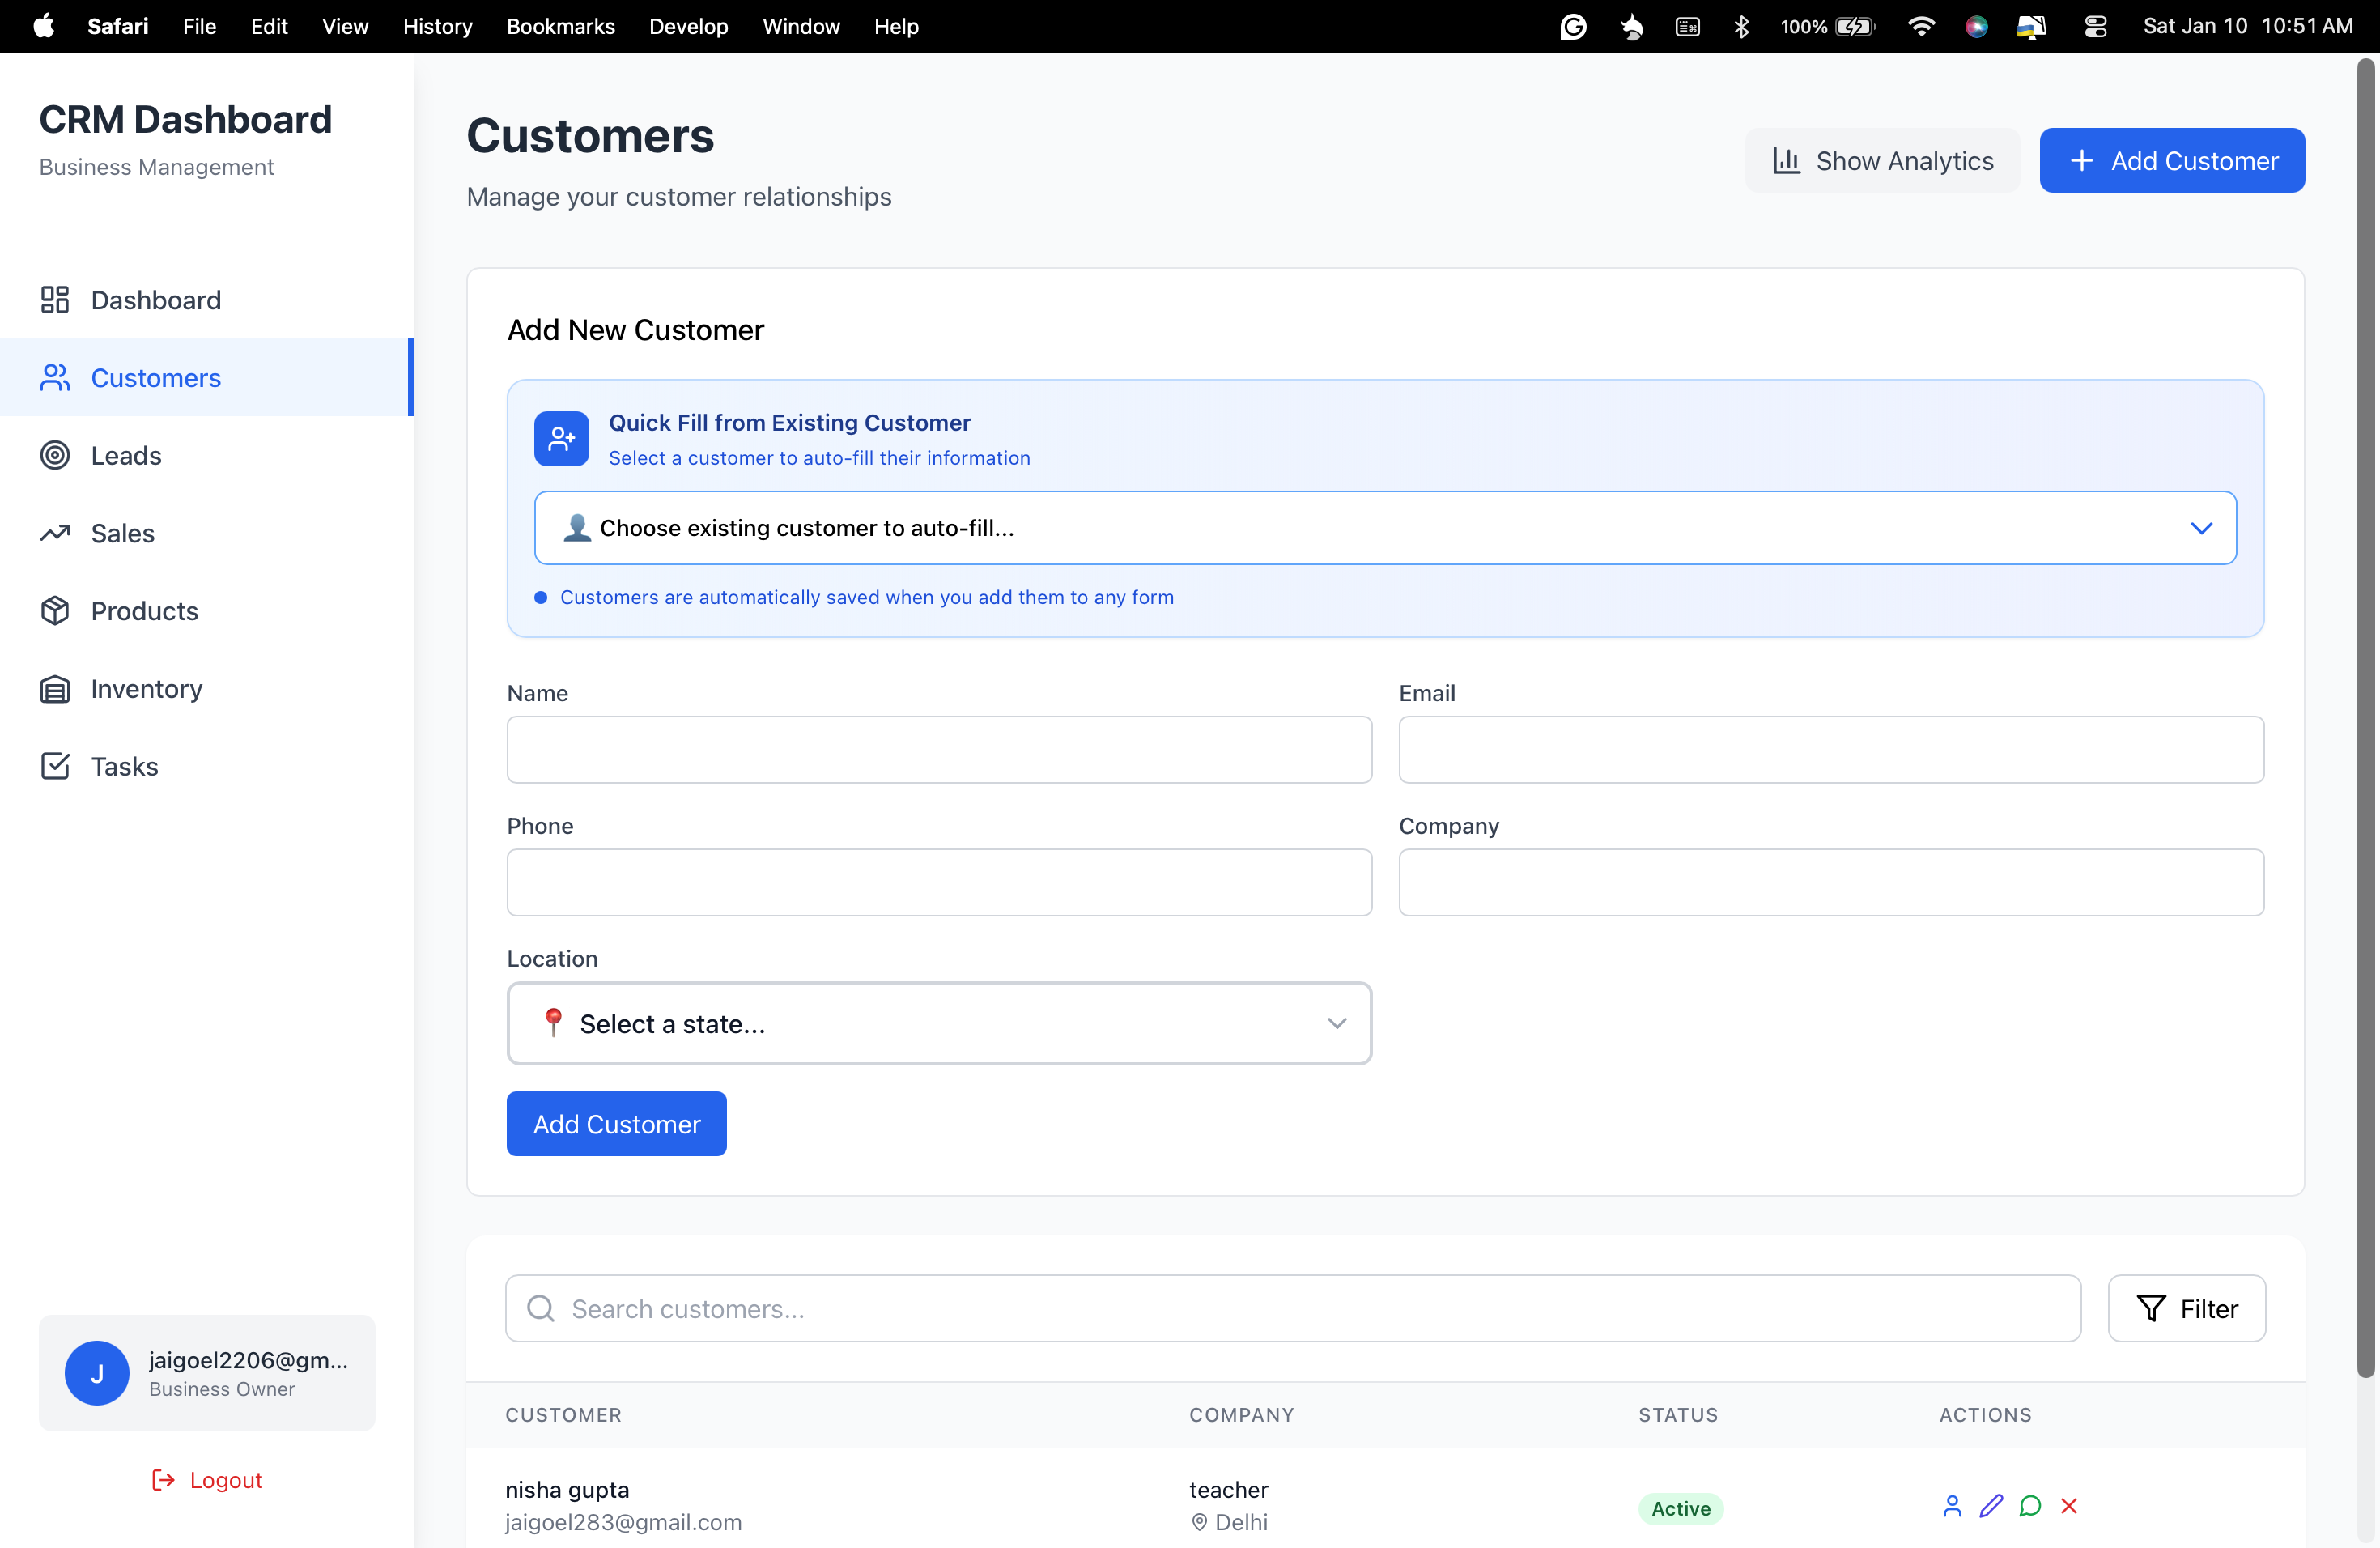Viewport: 2380px width, 1548px height.
Task: Click the battery charge indicator in menu bar
Action: click(1855, 26)
